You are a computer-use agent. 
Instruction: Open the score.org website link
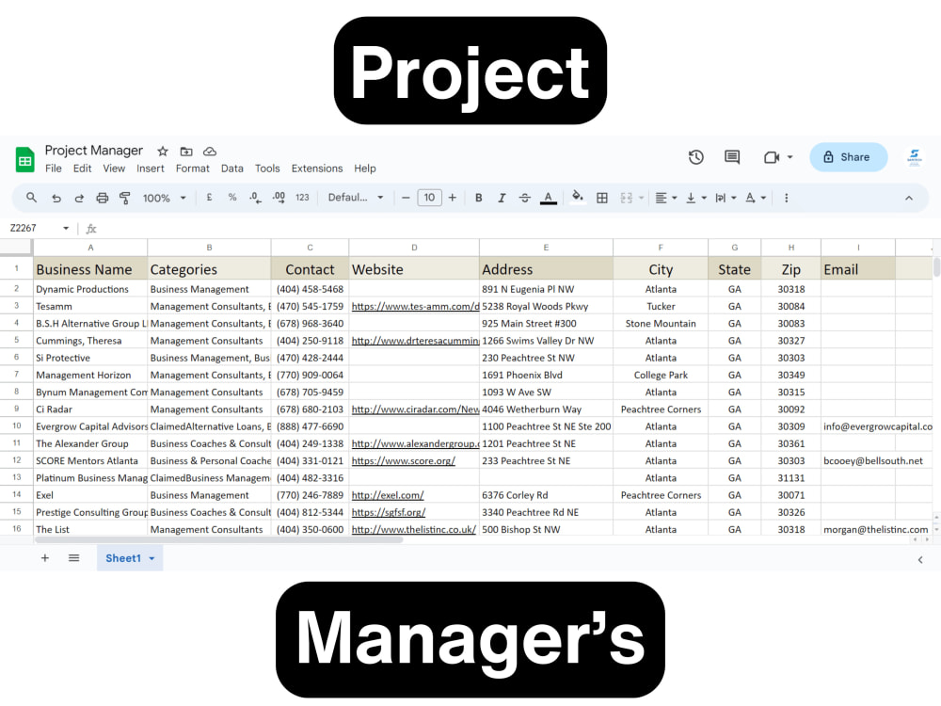click(x=404, y=461)
